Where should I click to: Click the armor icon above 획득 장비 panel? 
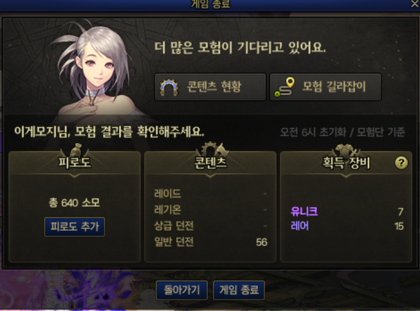pyautogui.click(x=347, y=150)
